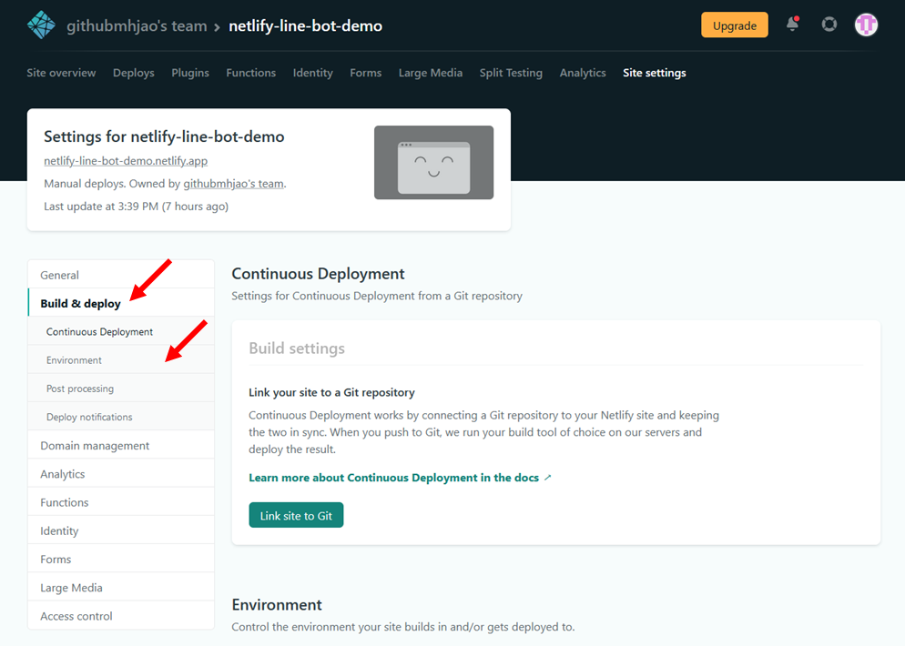Open the Split Testing tab
The width and height of the screenshot is (905, 646).
[x=511, y=73]
